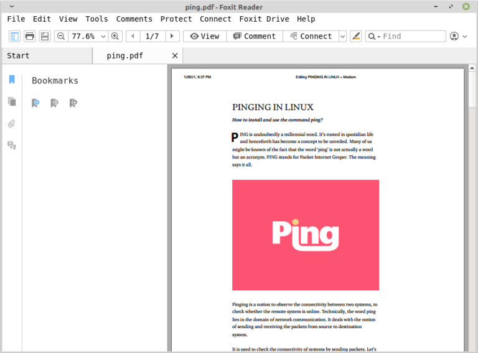
Task: Click the Save icon in toolbar
Action: click(44, 36)
